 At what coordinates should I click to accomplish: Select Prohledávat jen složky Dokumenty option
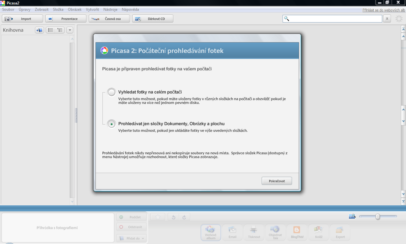click(x=111, y=124)
